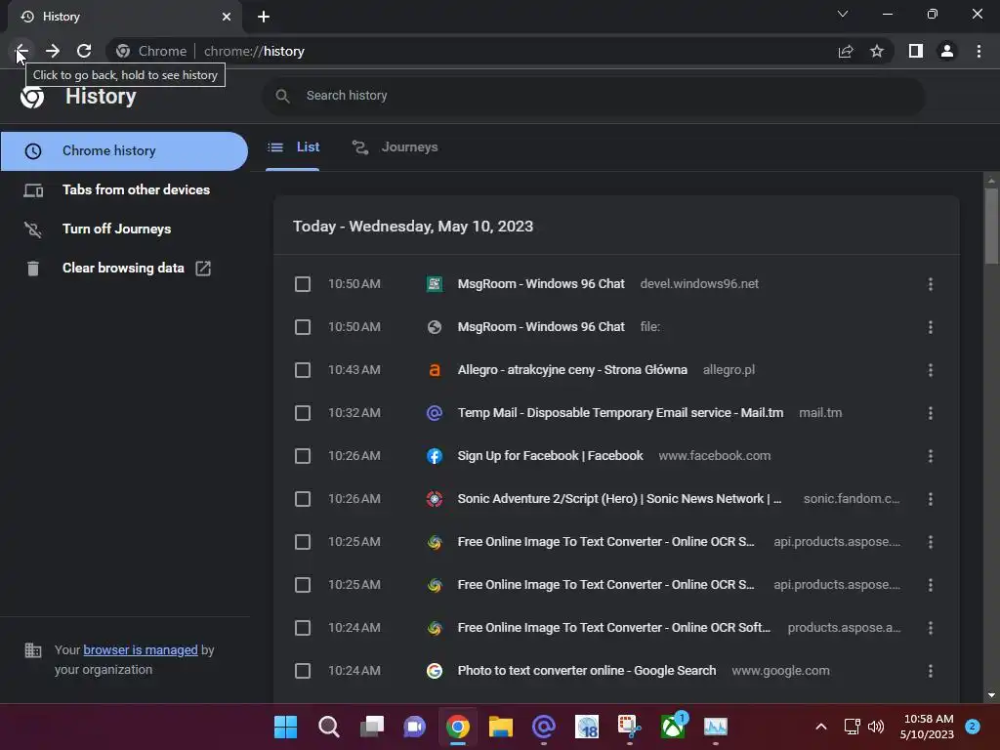Reload the history page
The width and height of the screenshot is (1000, 750).
(84, 51)
